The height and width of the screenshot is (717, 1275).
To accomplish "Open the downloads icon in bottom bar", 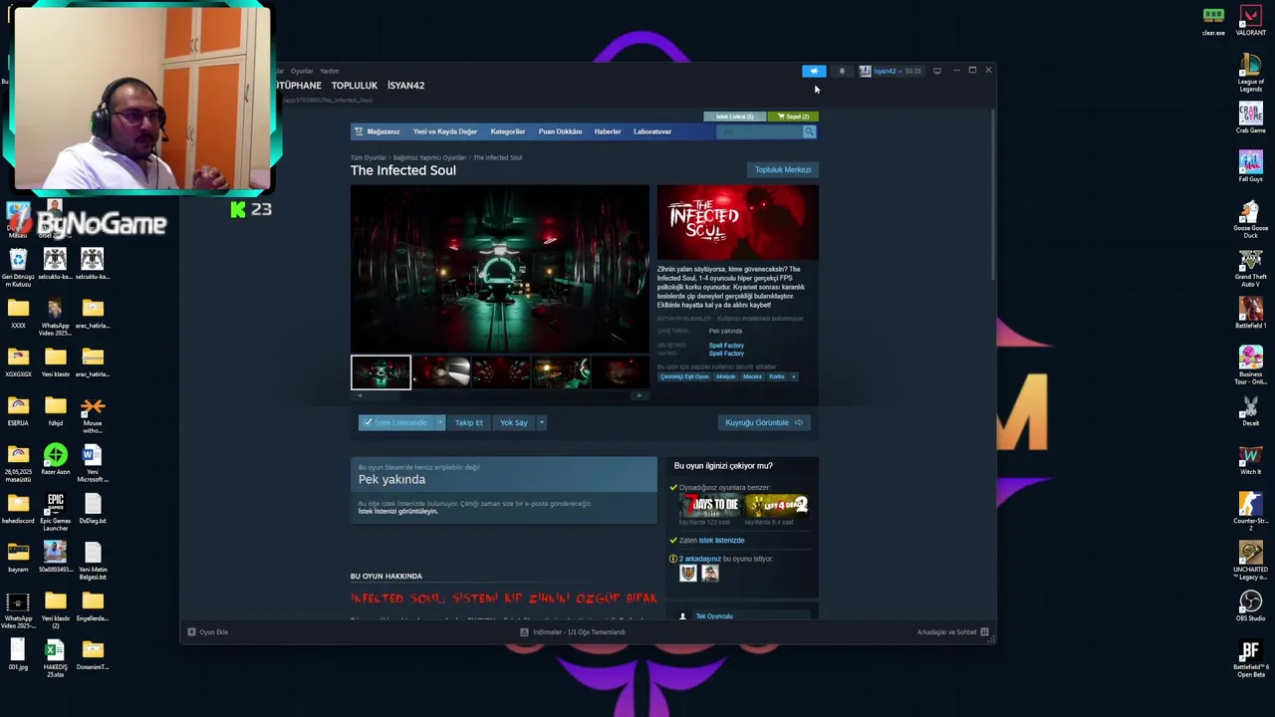I will point(524,631).
